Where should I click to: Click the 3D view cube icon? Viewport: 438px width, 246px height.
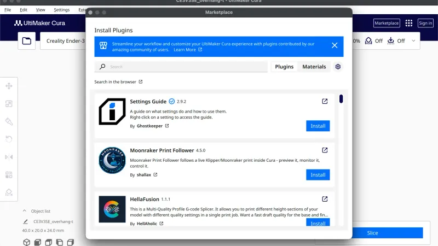tap(26, 242)
